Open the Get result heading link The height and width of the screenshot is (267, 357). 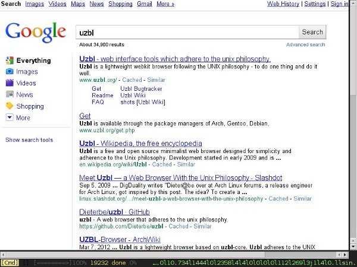pyautogui.click(x=85, y=116)
